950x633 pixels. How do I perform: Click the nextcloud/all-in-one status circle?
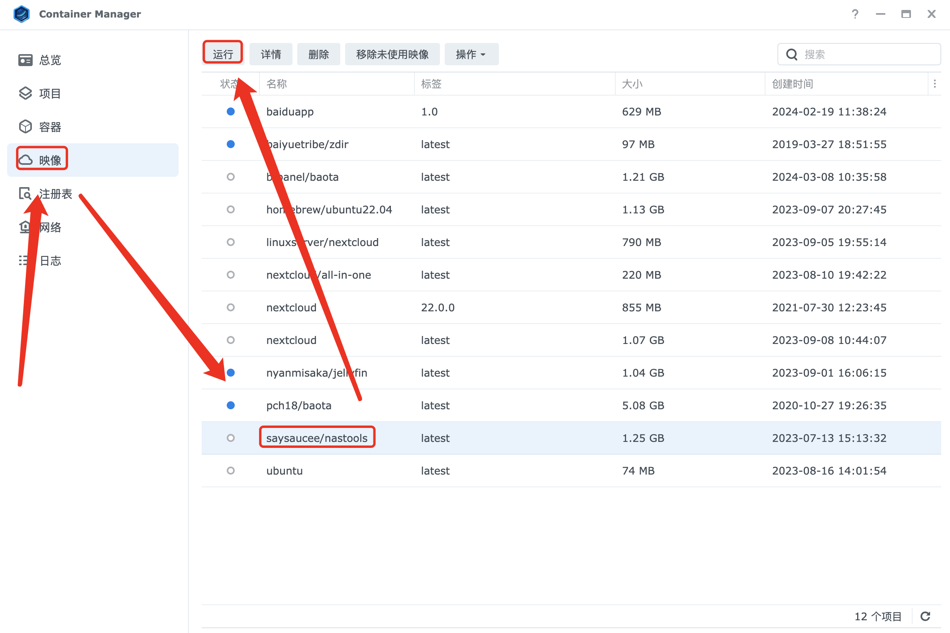click(231, 275)
